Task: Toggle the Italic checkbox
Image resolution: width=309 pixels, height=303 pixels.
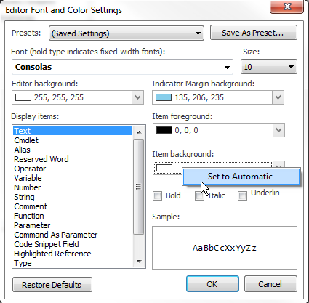Action: [x=199, y=195]
